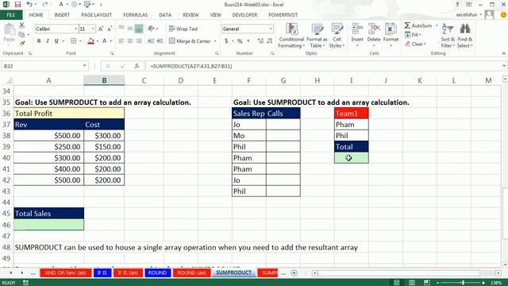508x286 pixels.
Task: Select the blue 'ROUND' sheet tab
Action: point(157,273)
